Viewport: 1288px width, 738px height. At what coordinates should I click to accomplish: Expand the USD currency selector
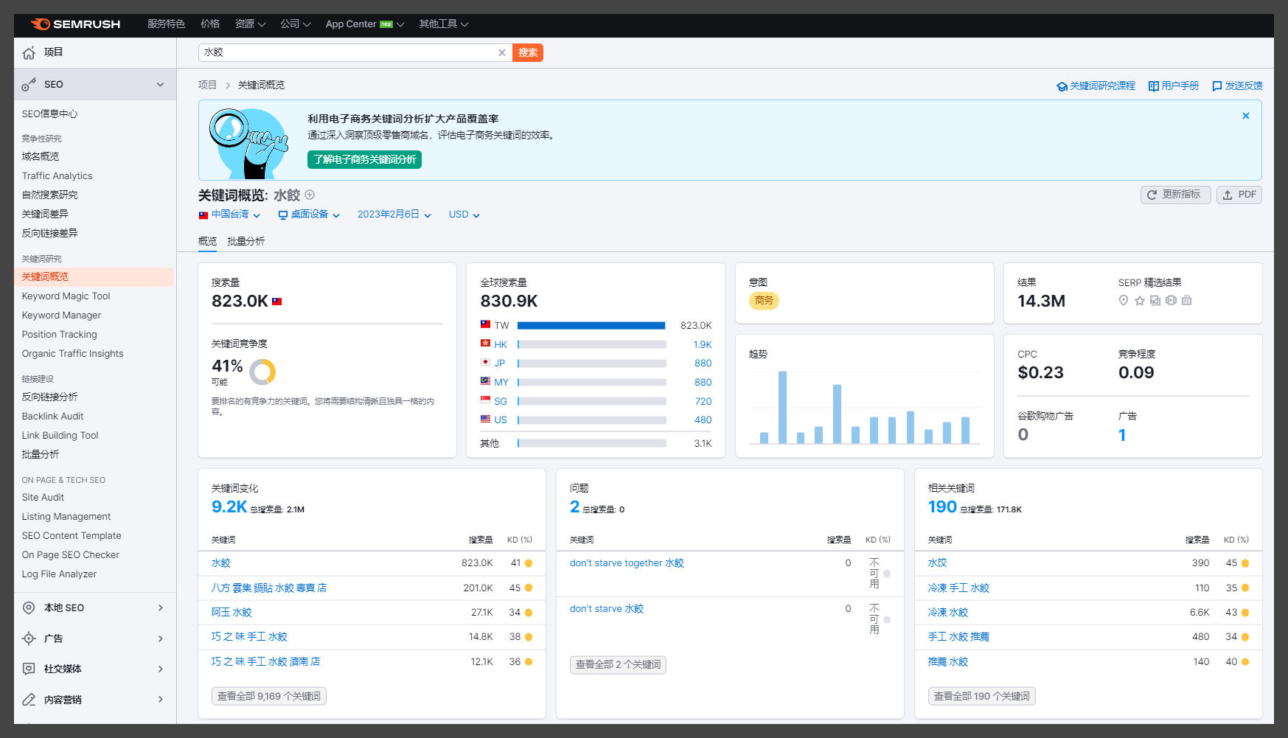464,215
